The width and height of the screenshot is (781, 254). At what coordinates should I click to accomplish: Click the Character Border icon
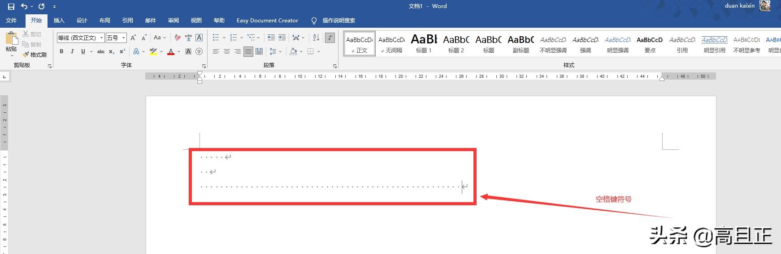199,38
